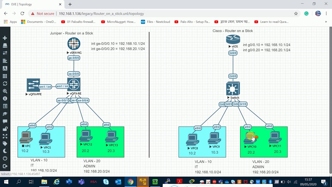The height and width of the screenshot is (187, 332).
Task: Click 'Cisco - Router on a Stick' title text
Action: coord(233,31)
